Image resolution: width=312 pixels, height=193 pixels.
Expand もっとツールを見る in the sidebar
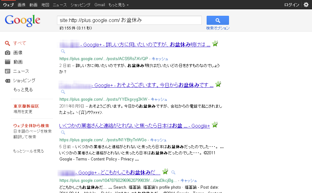29,151
